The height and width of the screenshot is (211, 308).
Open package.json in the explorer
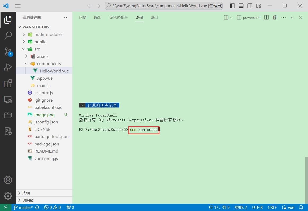47,144
